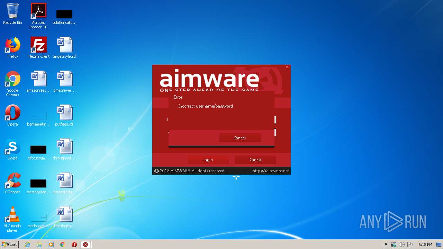Click the Error title text in popup
Screen dimensions: 443x249
(x=178, y=97)
